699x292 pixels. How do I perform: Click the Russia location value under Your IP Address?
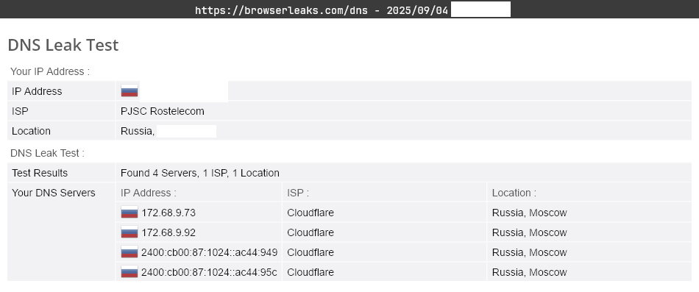138,132
